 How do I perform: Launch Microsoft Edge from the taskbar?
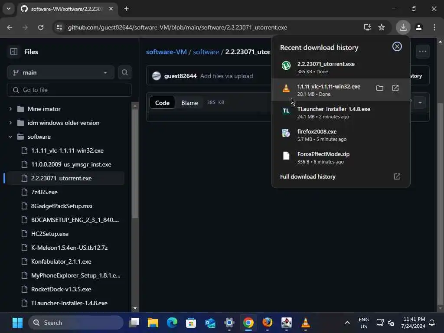(x=172, y=323)
